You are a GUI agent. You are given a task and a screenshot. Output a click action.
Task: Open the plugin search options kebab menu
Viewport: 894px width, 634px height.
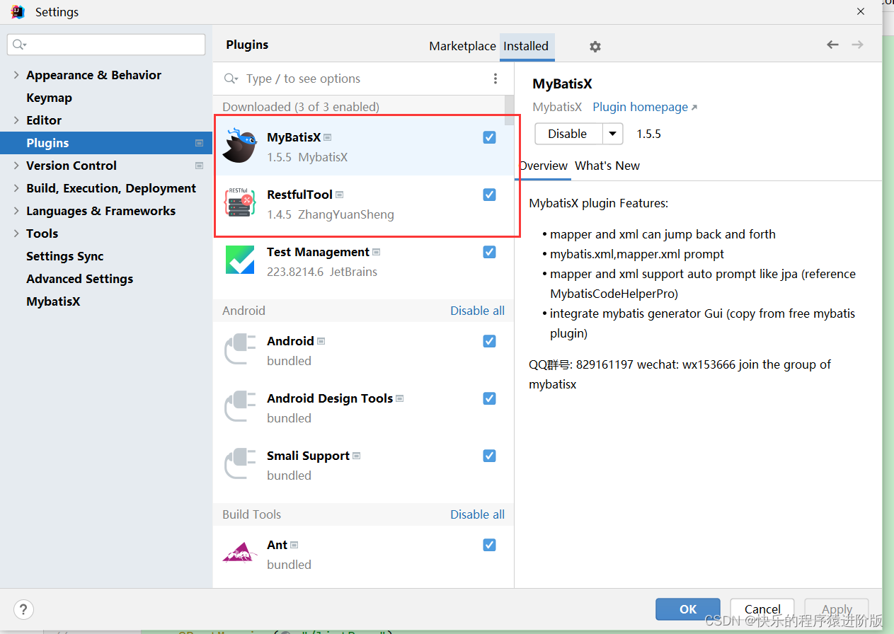[495, 79]
